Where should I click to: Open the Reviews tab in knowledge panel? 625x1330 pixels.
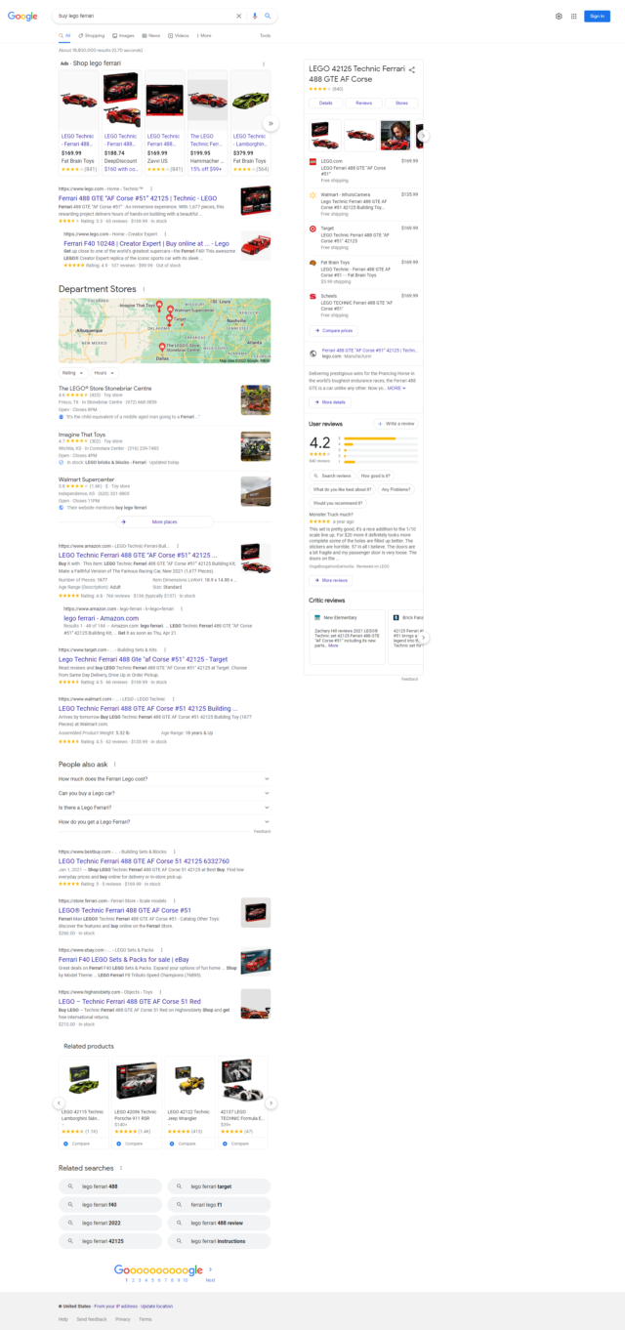point(363,103)
